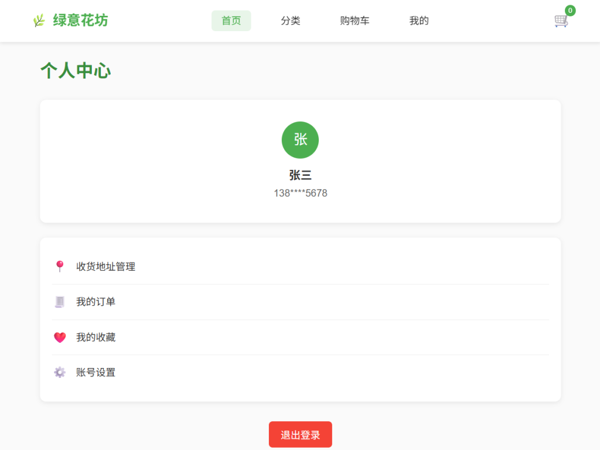Click the pink heart favorites icon
Viewport: 600px width, 450px height.
59,337
